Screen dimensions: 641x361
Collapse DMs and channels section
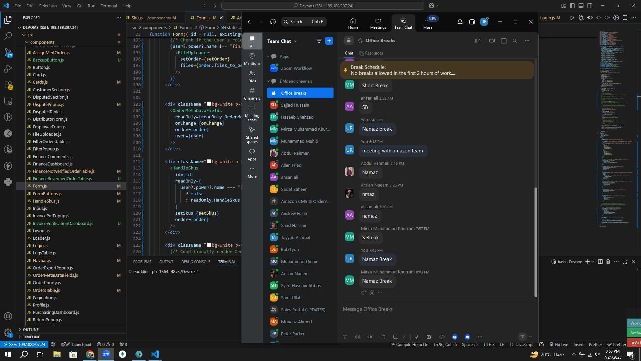point(268,81)
